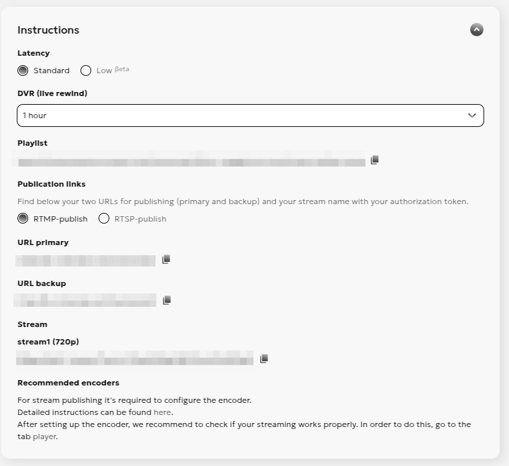Click the Recommended encoders heading
This screenshot has height=466, width=509.
68,383
